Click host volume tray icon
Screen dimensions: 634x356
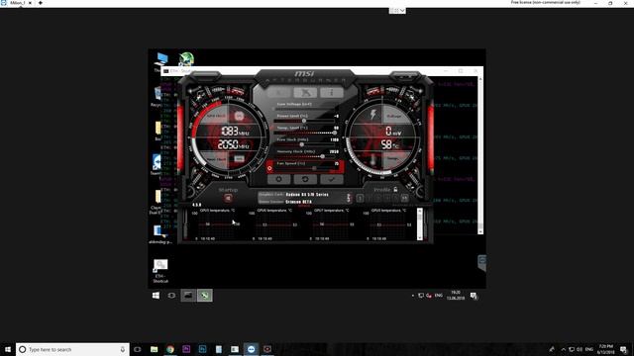coord(580,349)
